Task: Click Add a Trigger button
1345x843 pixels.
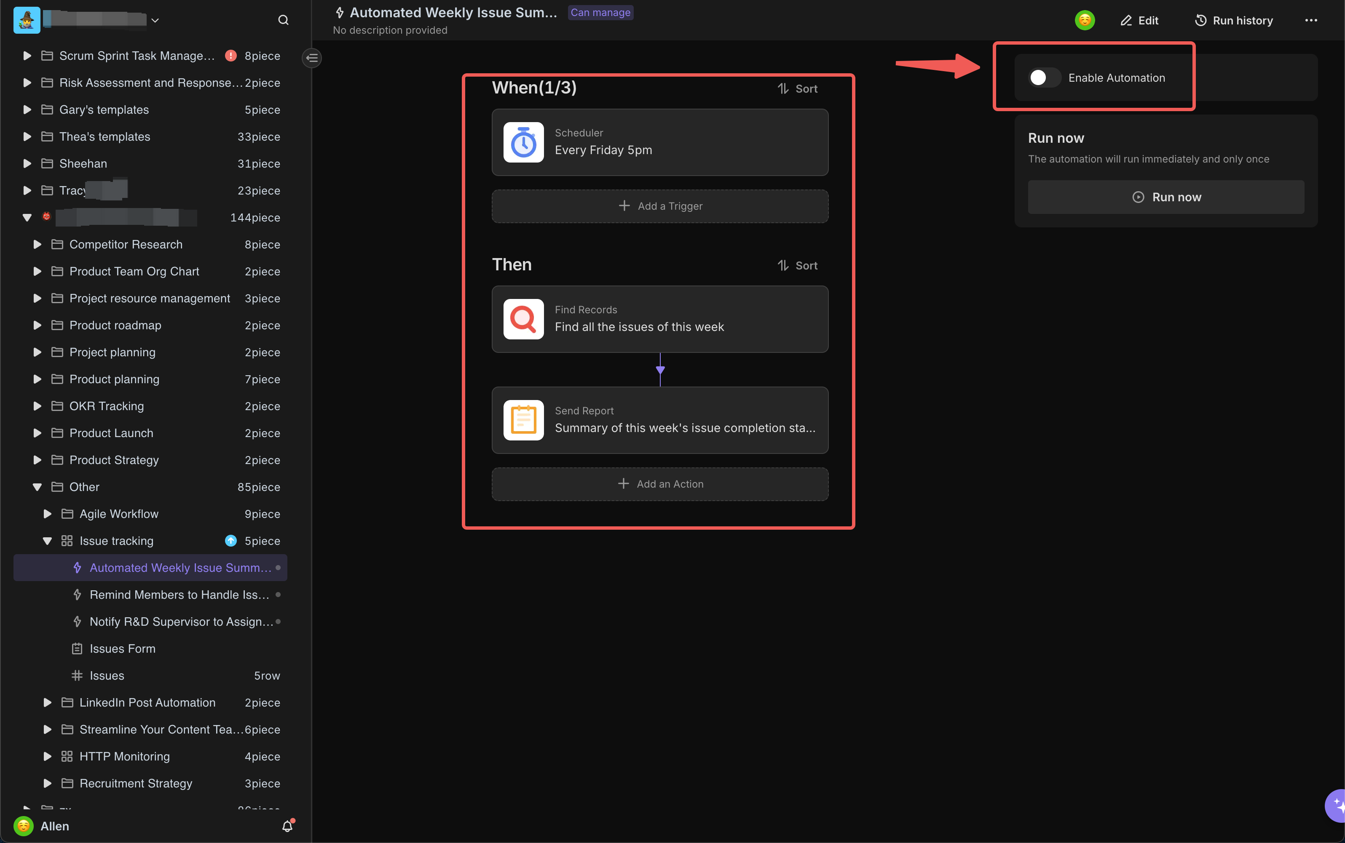Action: point(660,205)
